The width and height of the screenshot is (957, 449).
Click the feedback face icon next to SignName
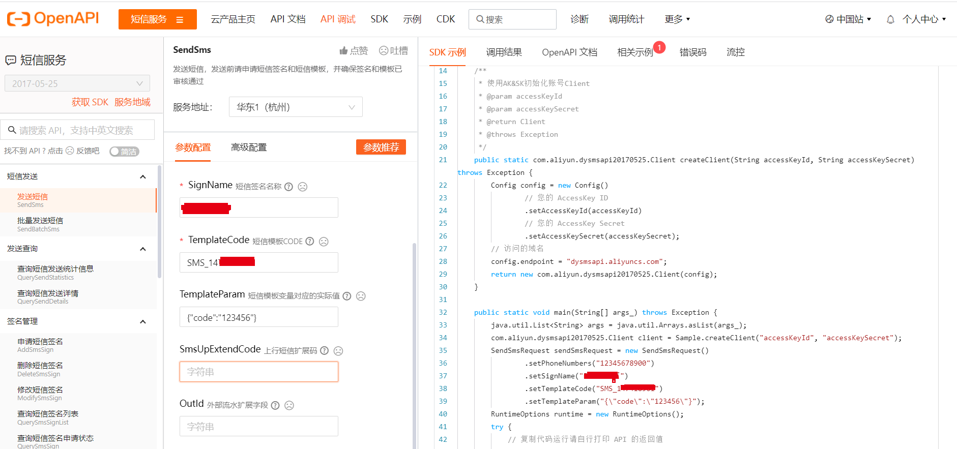[x=303, y=187]
